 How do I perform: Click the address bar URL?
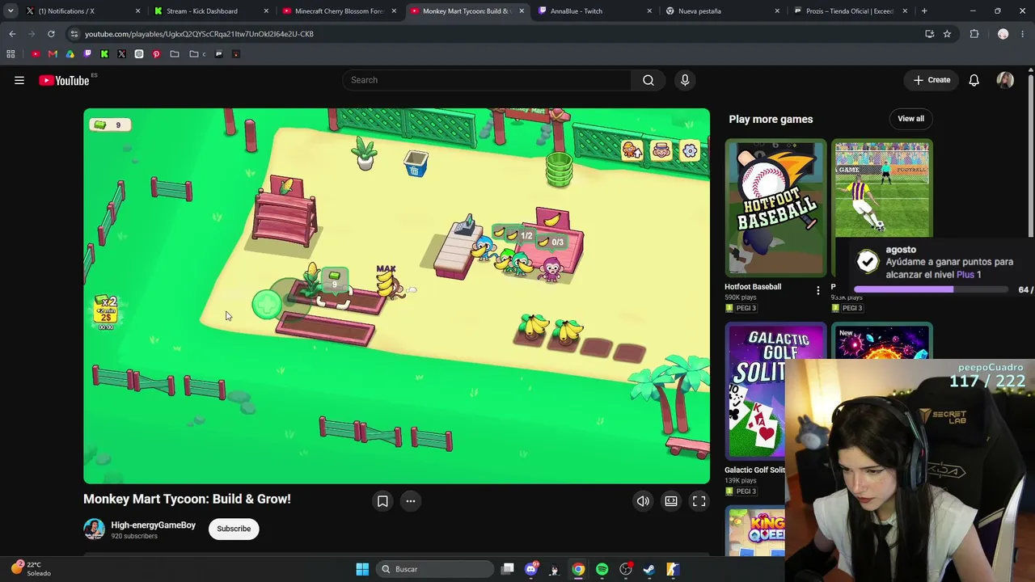(x=199, y=34)
